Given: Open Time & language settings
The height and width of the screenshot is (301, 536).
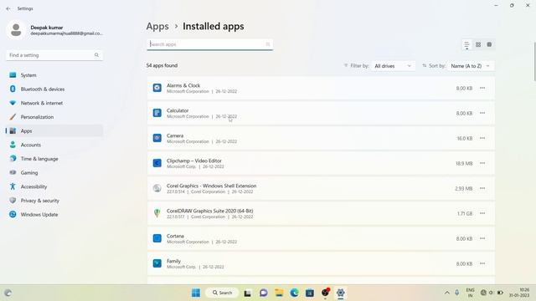Looking at the screenshot, I should click(x=54, y=159).
